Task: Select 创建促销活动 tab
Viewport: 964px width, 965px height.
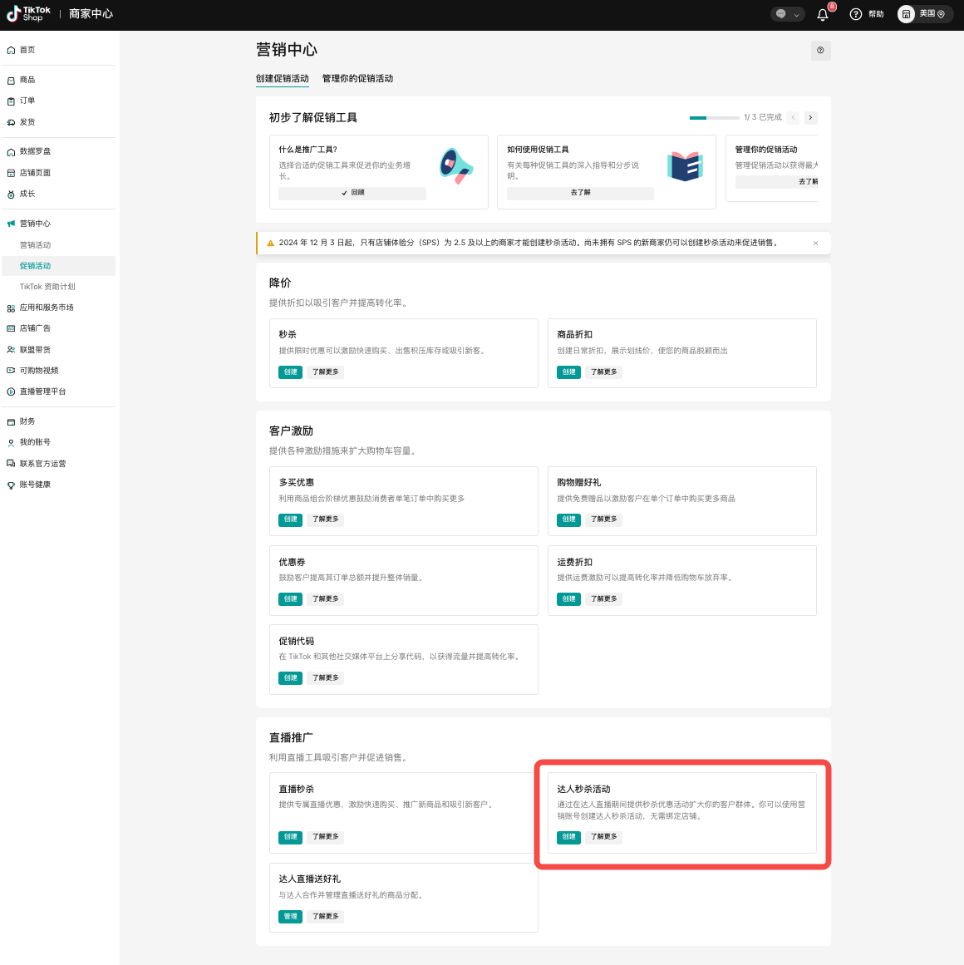Action: 282,78
